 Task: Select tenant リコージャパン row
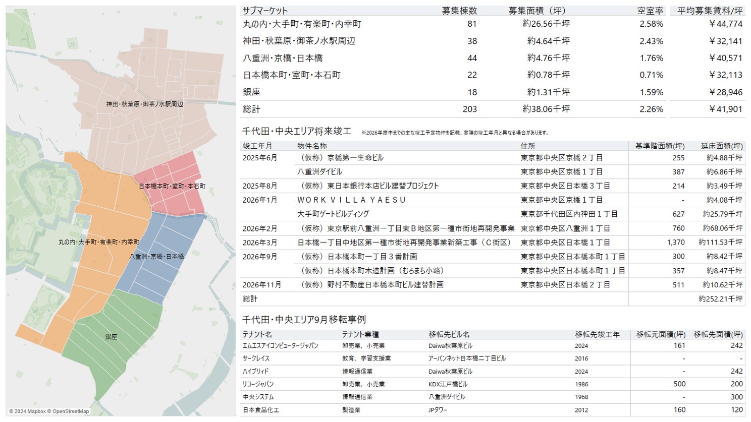[492, 384]
